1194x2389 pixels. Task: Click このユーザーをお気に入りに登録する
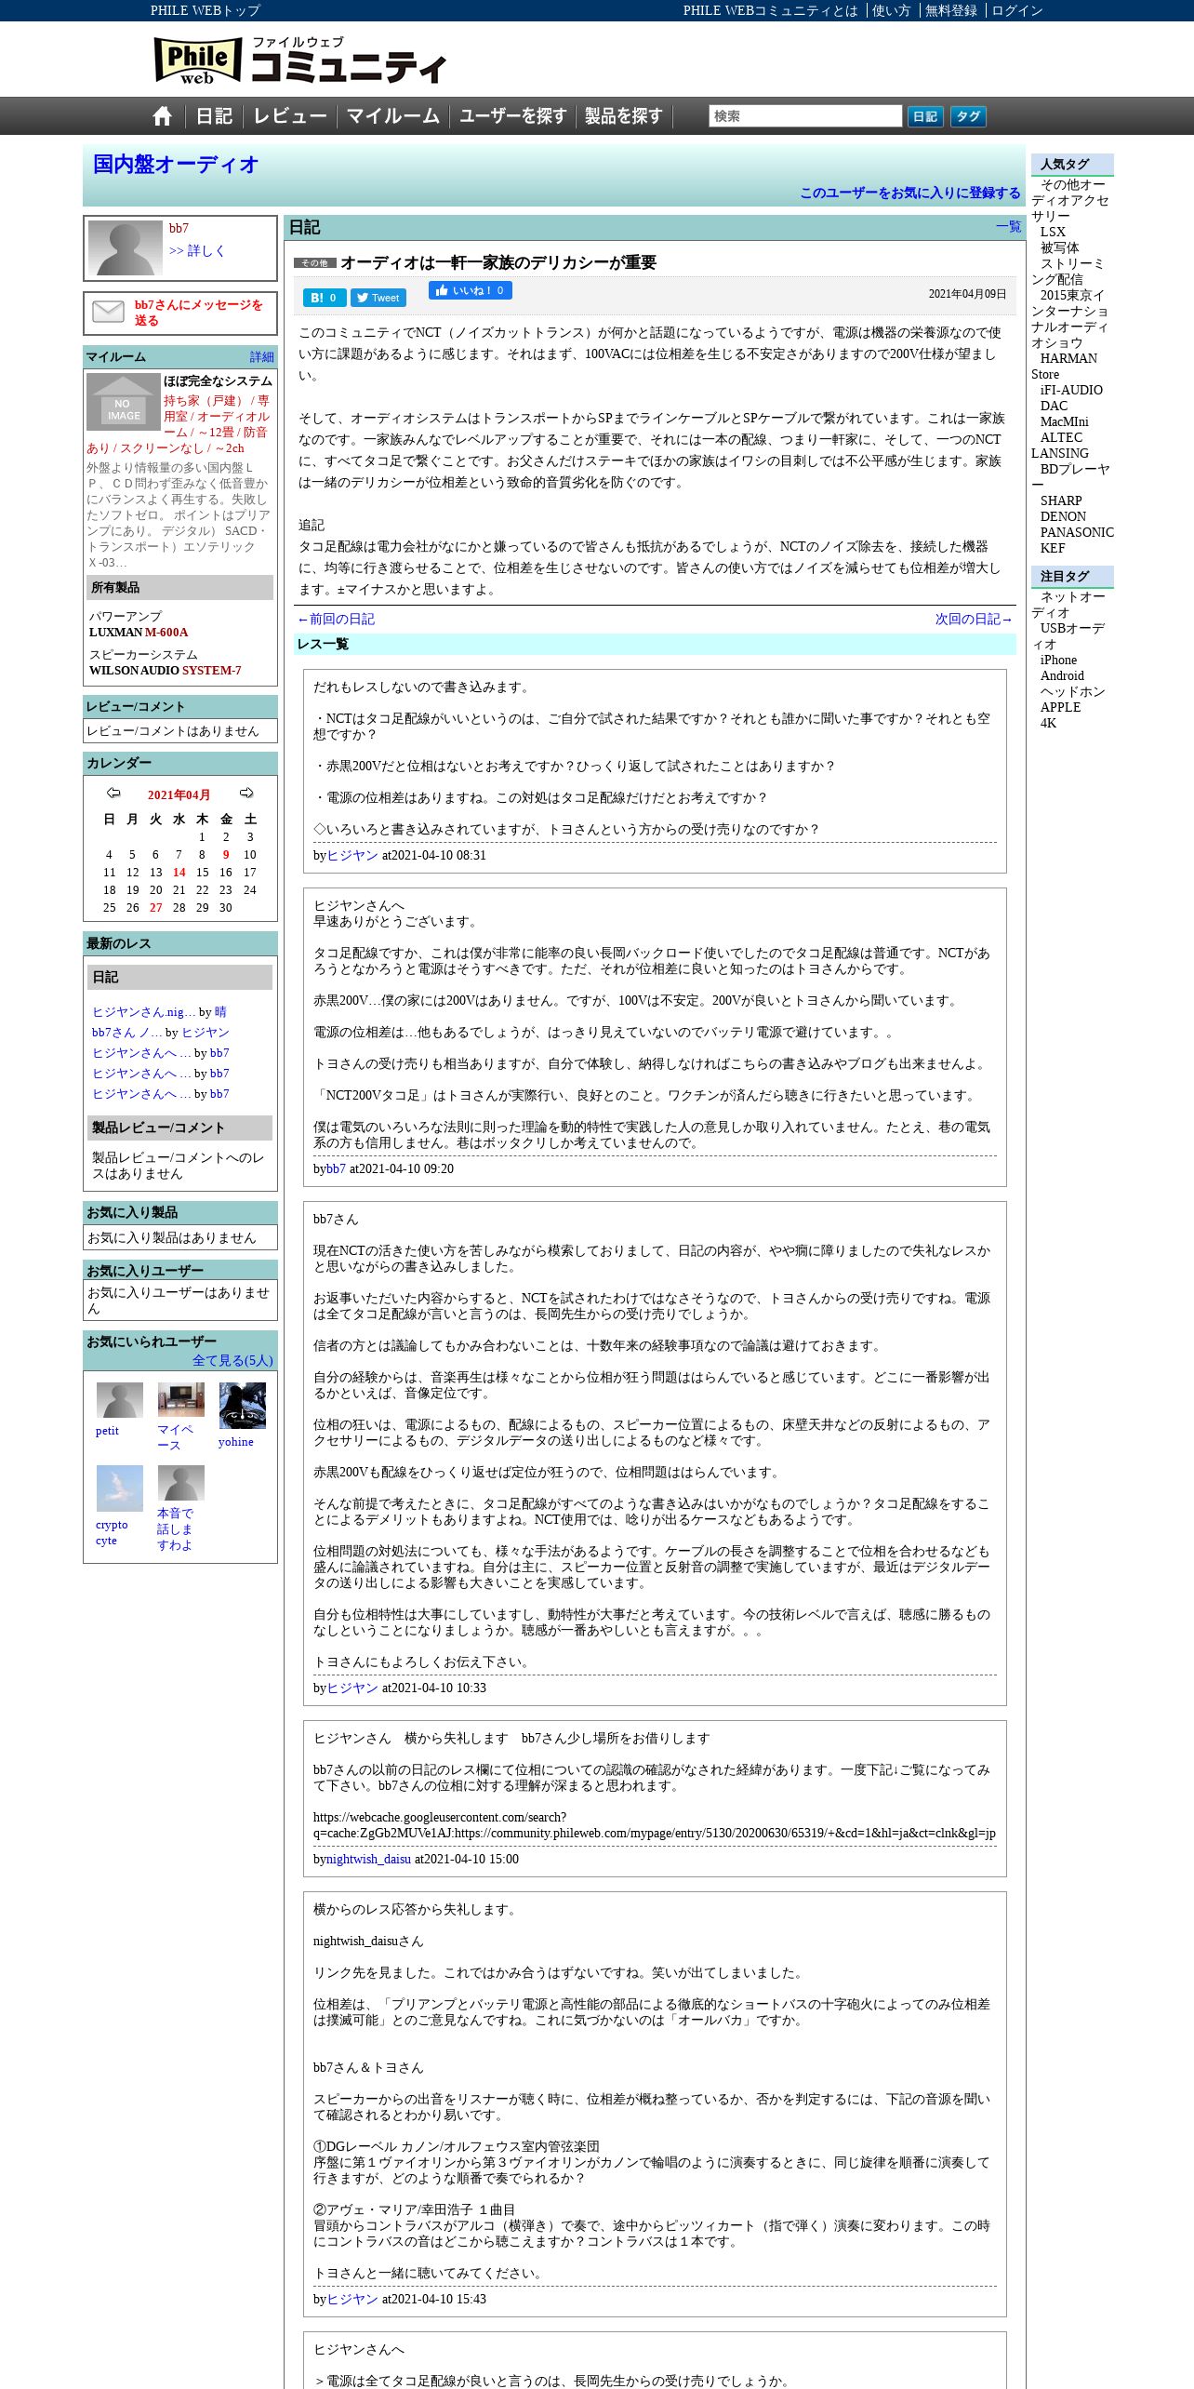pyautogui.click(x=910, y=193)
